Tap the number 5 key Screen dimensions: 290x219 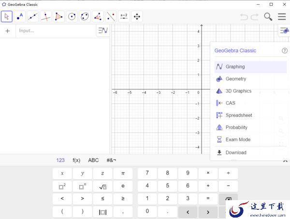(168, 186)
